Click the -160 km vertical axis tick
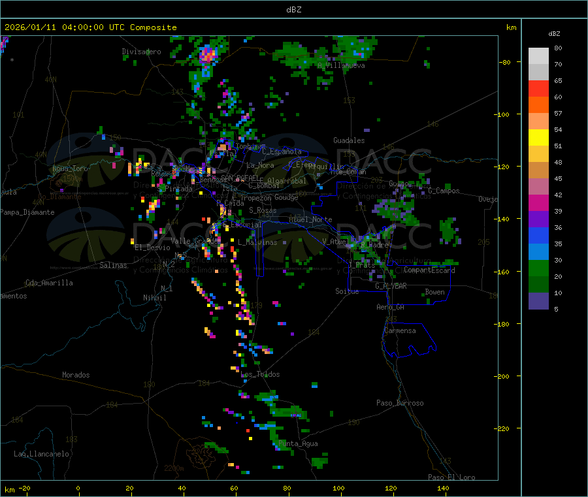 coord(503,272)
